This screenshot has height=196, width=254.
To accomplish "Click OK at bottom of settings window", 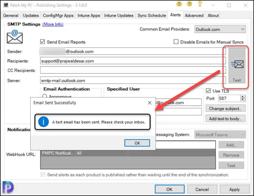I will coord(169,189).
